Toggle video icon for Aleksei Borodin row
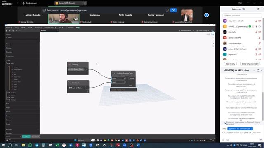 pyautogui.click(x=259, y=21)
